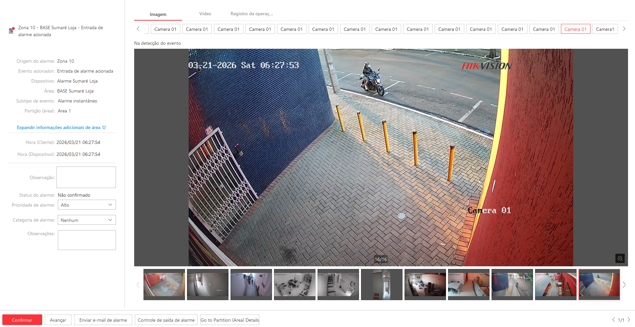The height and width of the screenshot is (327, 635).
Task: Click the zoom magnifier icon on image
Action: click(x=620, y=258)
